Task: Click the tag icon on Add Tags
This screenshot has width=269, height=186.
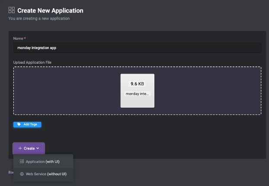Action: coord(19,124)
